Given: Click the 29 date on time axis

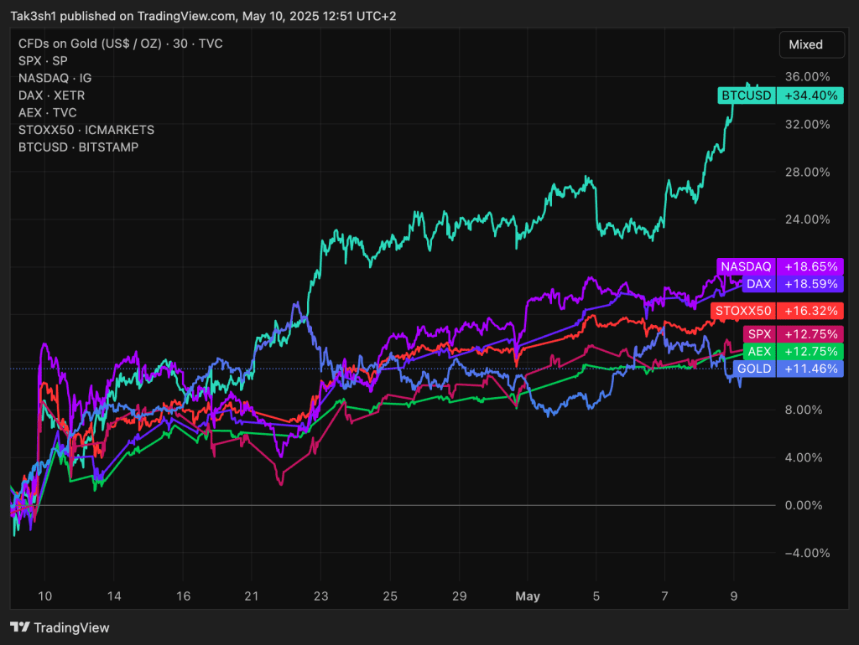Looking at the screenshot, I should pyautogui.click(x=459, y=596).
